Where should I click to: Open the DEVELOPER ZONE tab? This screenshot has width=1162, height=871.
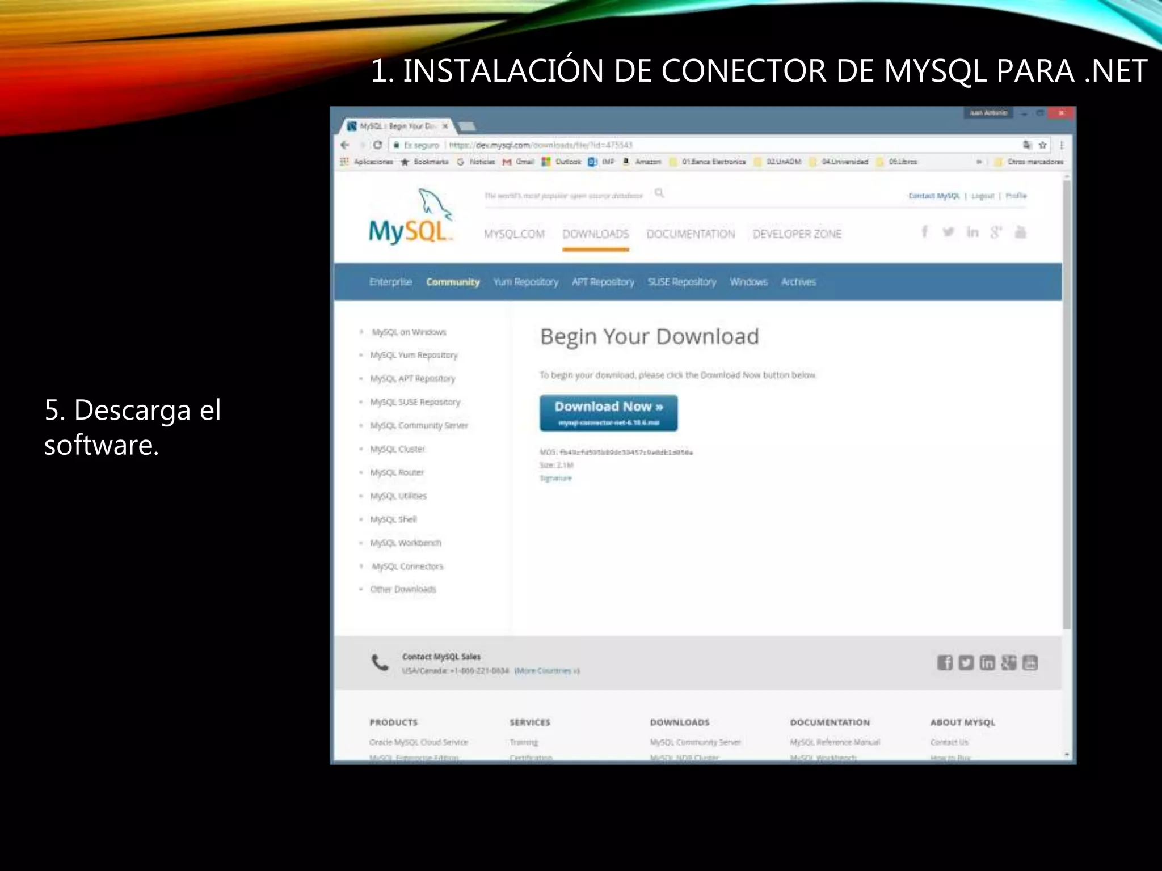pyautogui.click(x=797, y=234)
